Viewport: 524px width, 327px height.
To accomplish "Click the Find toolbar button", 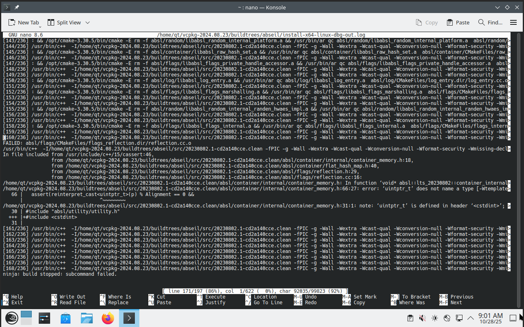I will (490, 22).
